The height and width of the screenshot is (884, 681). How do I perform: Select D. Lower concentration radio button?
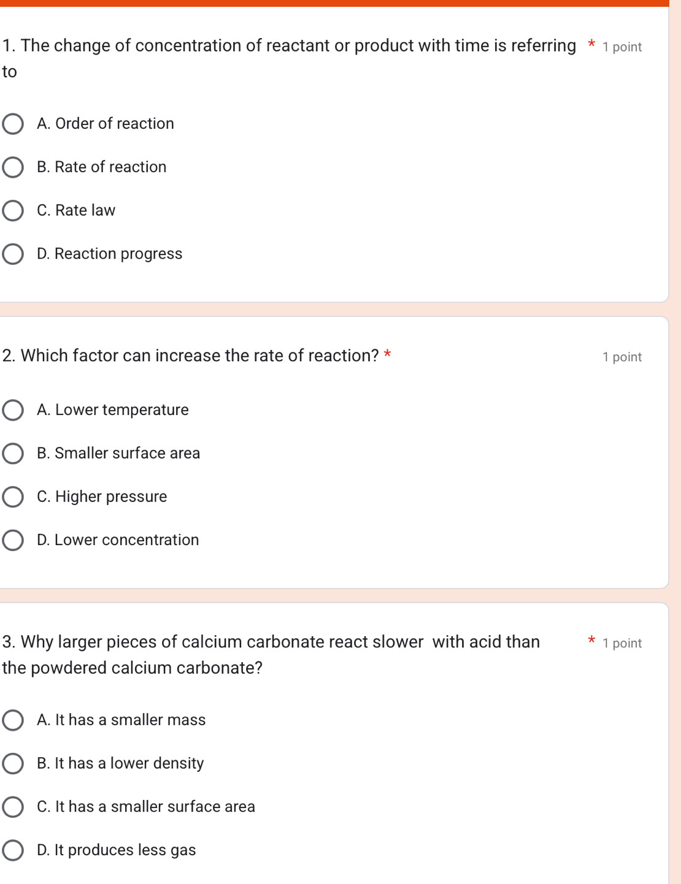click(x=13, y=541)
